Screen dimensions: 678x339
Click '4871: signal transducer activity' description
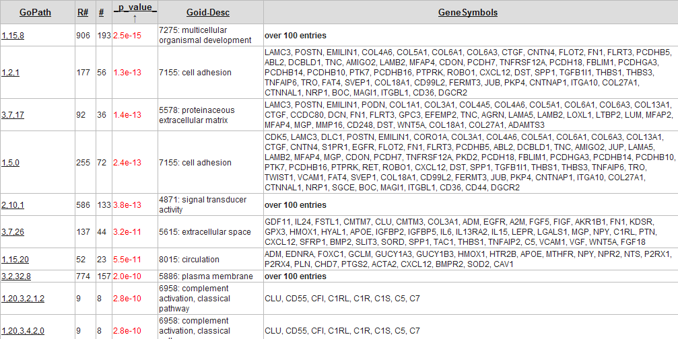pos(203,204)
